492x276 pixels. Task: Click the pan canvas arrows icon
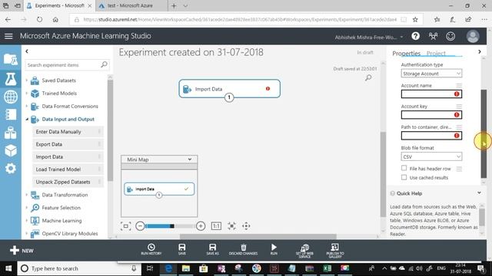point(246,226)
